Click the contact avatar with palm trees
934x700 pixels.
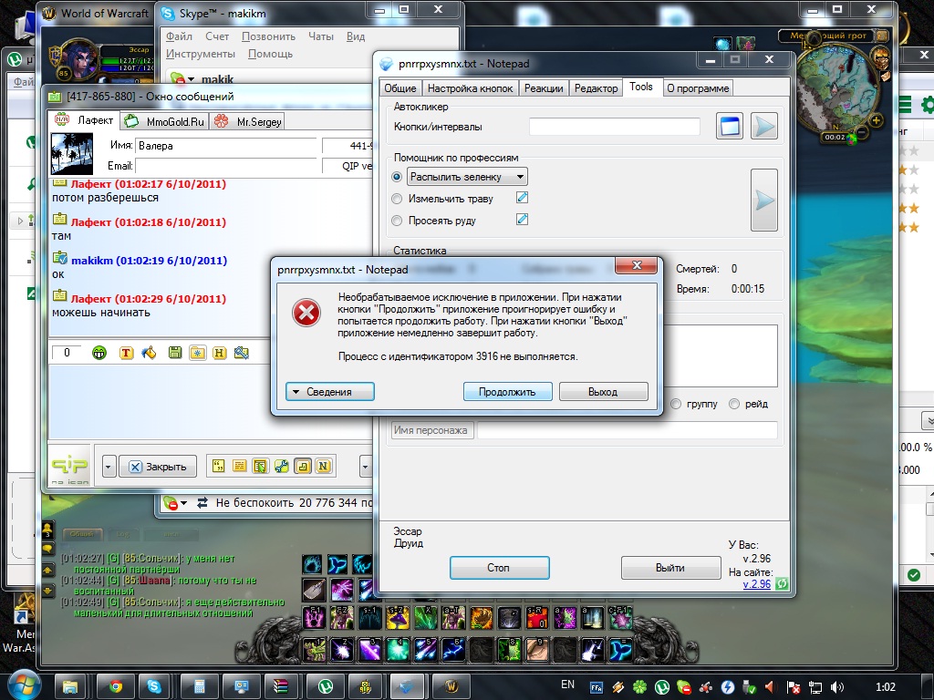(72, 153)
